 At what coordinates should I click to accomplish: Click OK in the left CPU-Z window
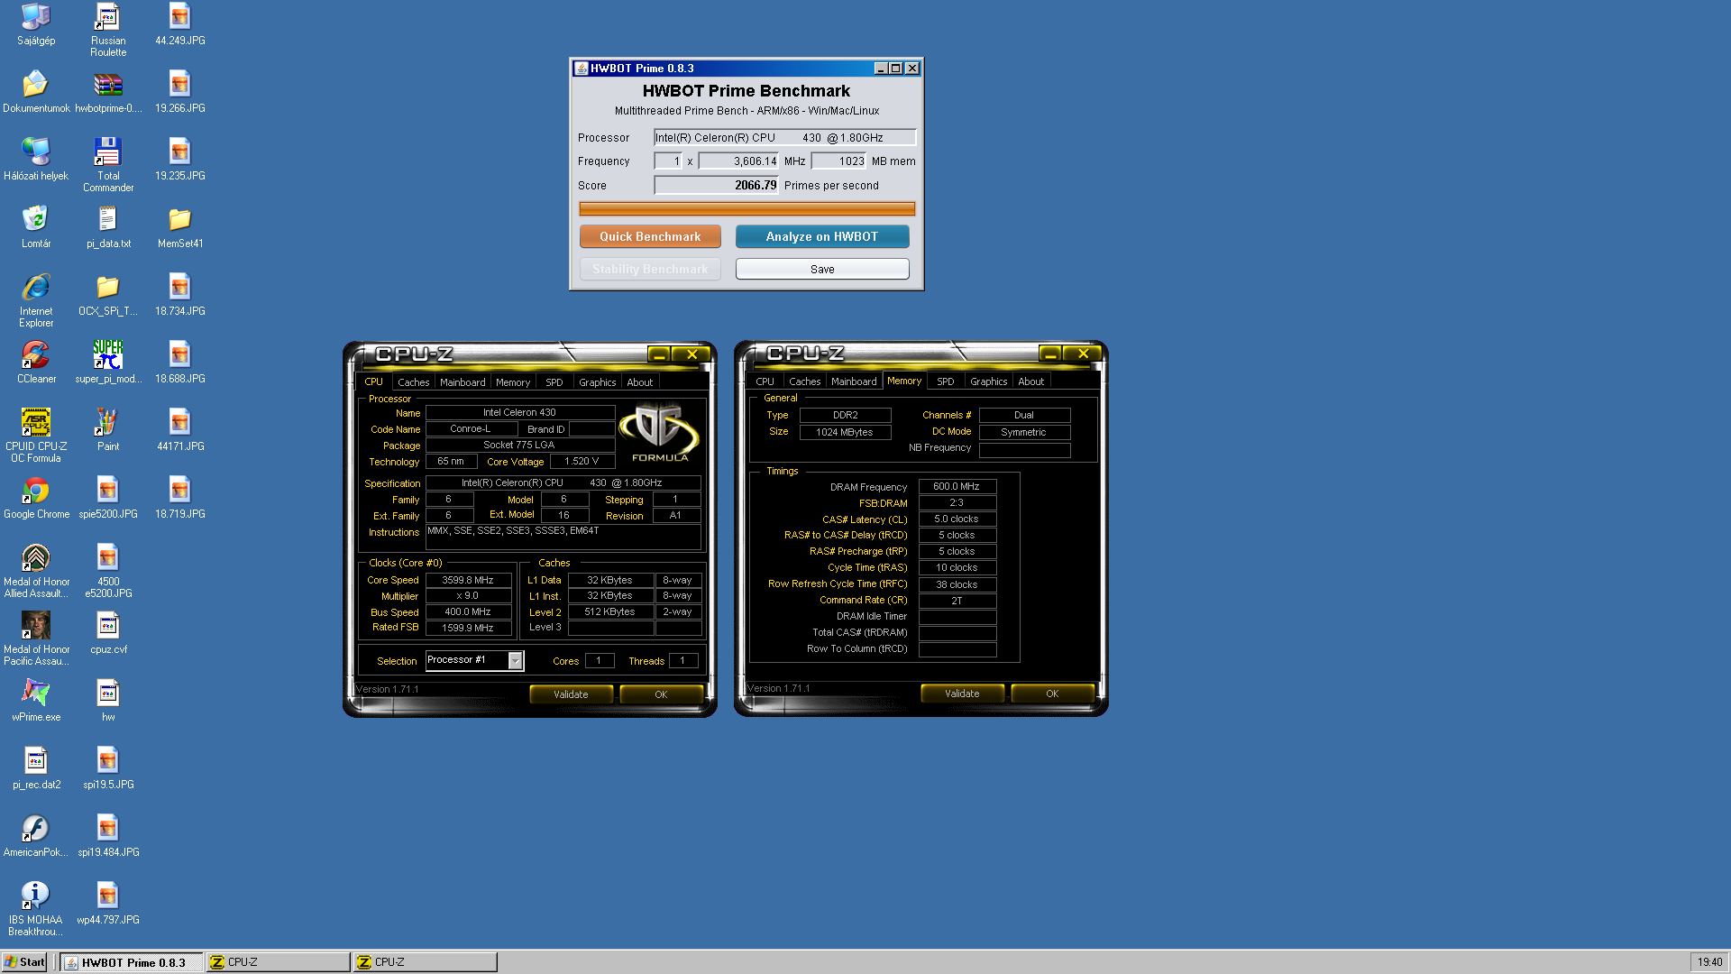click(661, 694)
